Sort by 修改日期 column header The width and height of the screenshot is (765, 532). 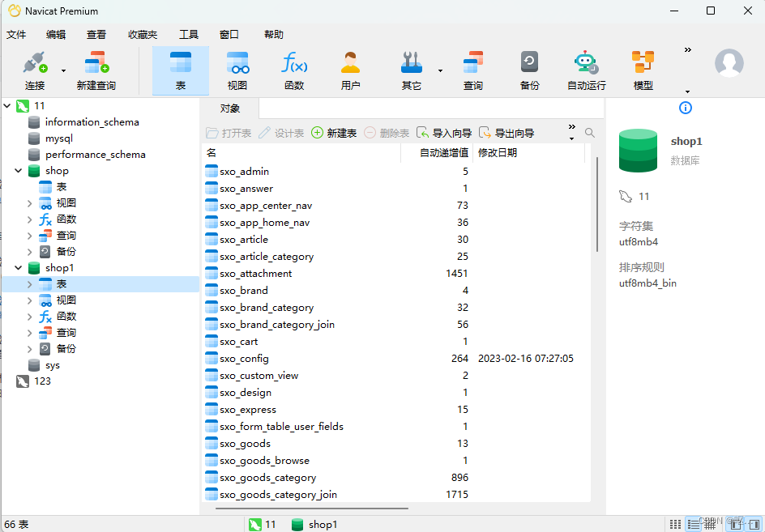coord(528,153)
